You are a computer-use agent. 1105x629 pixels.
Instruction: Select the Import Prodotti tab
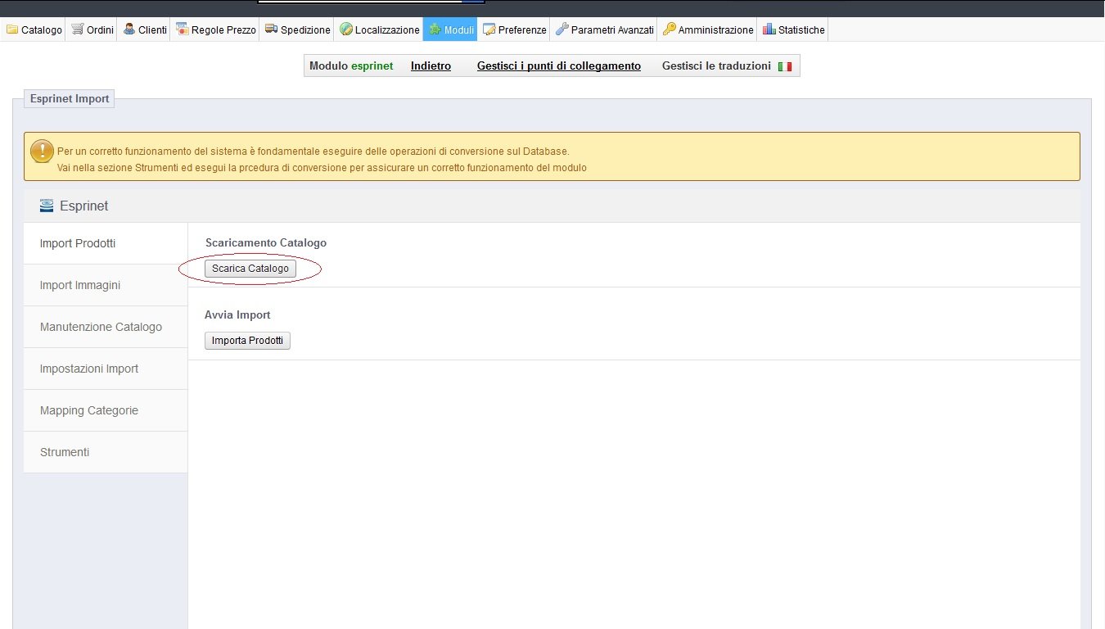(x=106, y=243)
